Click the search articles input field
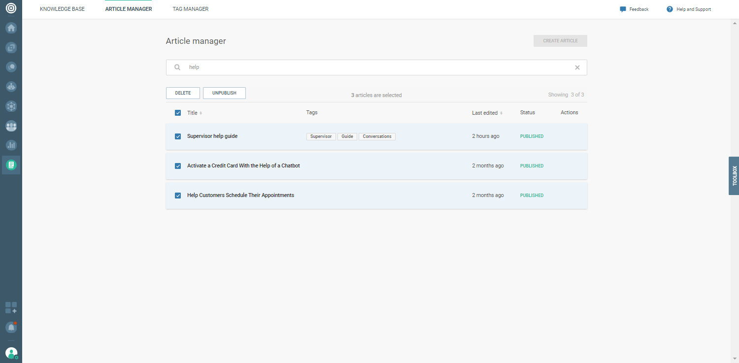Screen dimensions: 739x363 click(x=374, y=67)
